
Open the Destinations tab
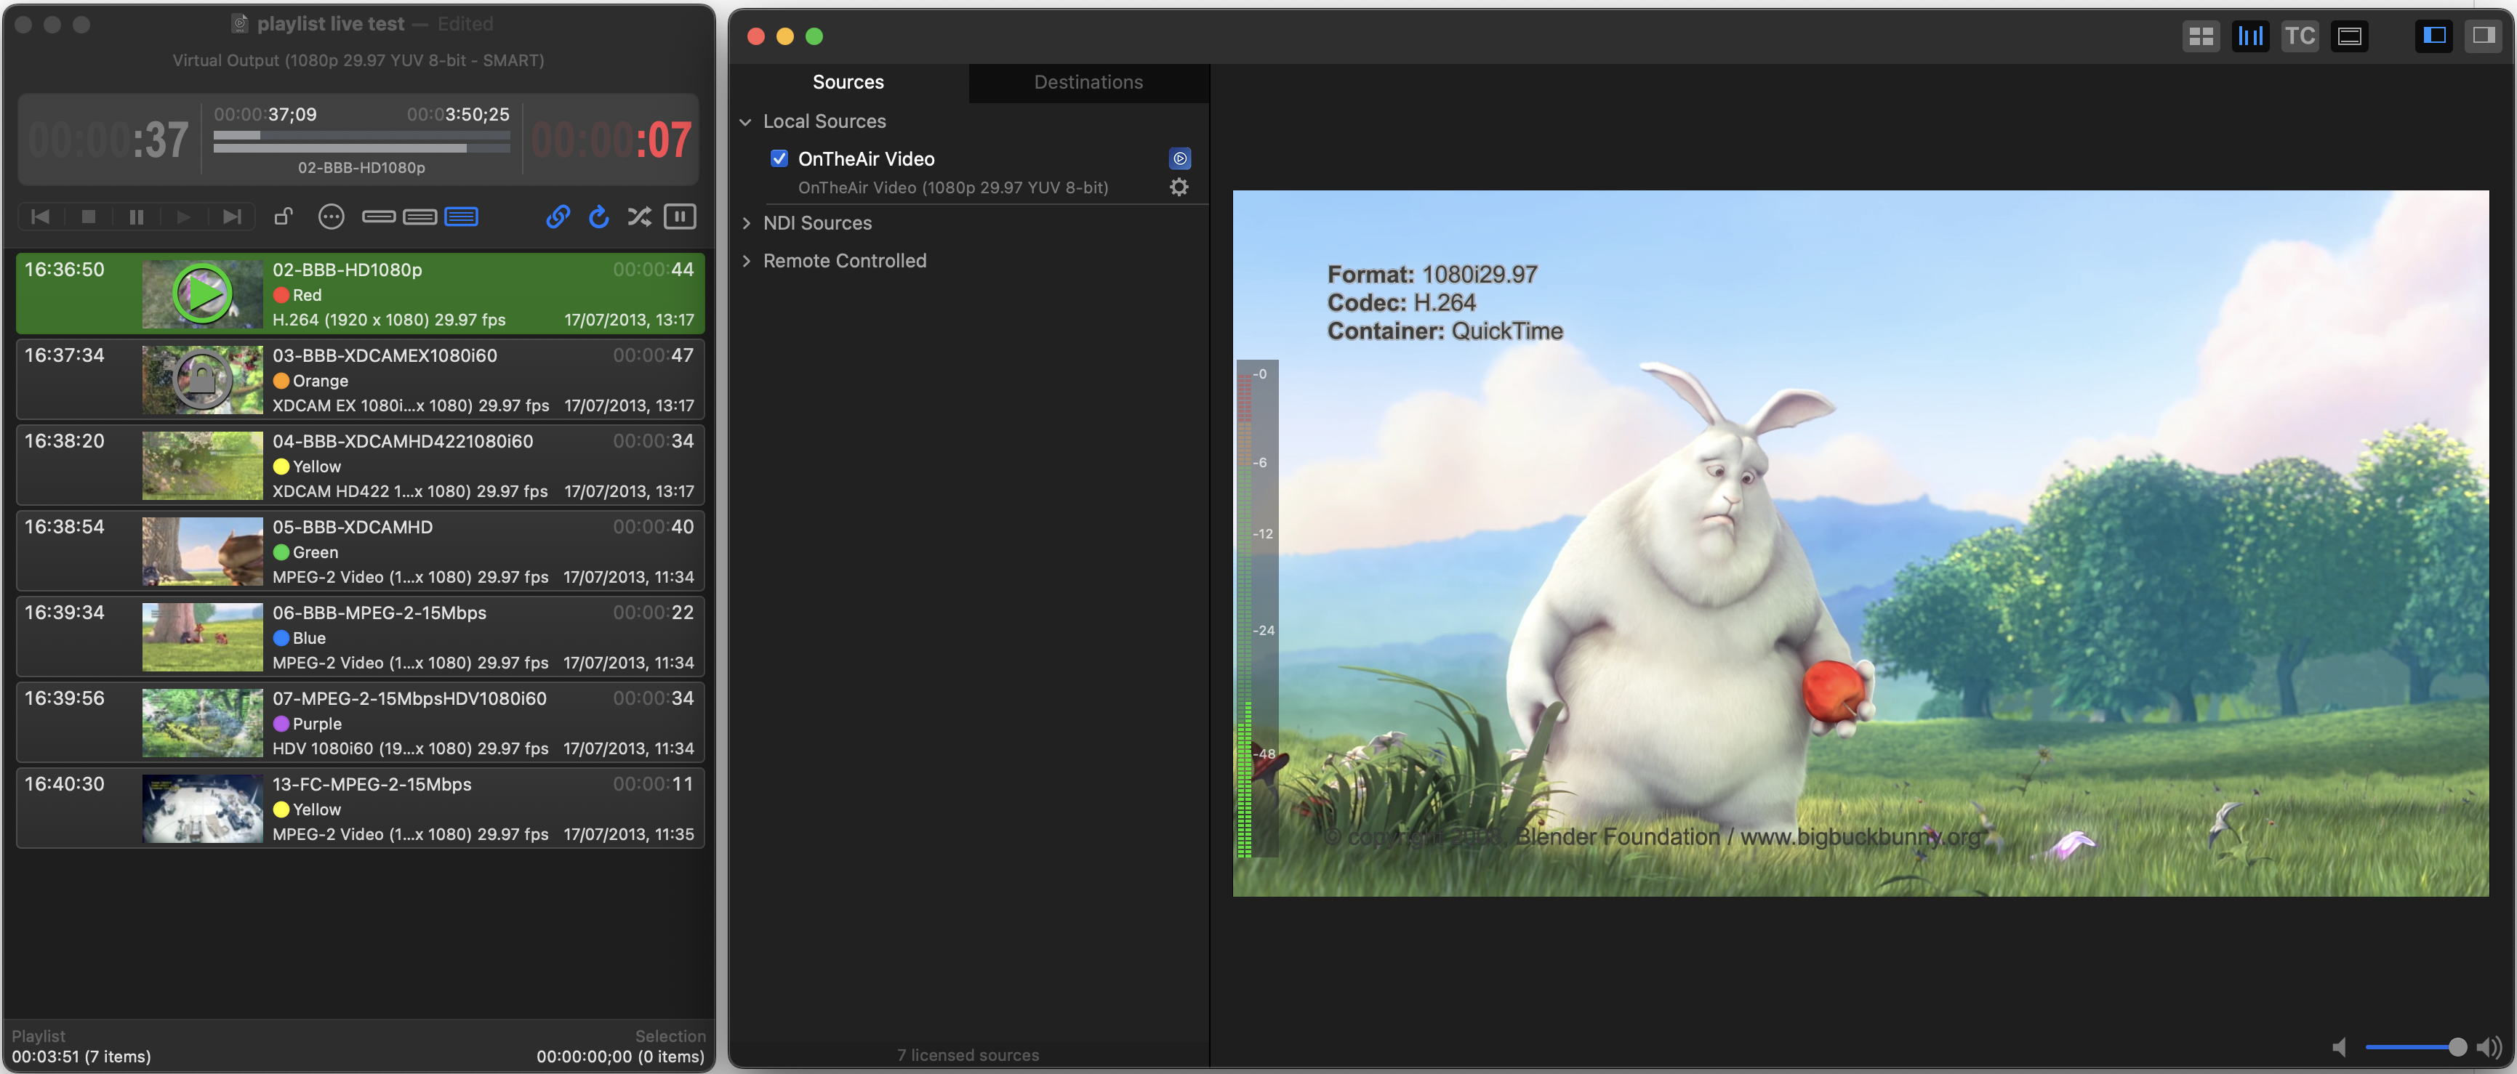click(1088, 82)
